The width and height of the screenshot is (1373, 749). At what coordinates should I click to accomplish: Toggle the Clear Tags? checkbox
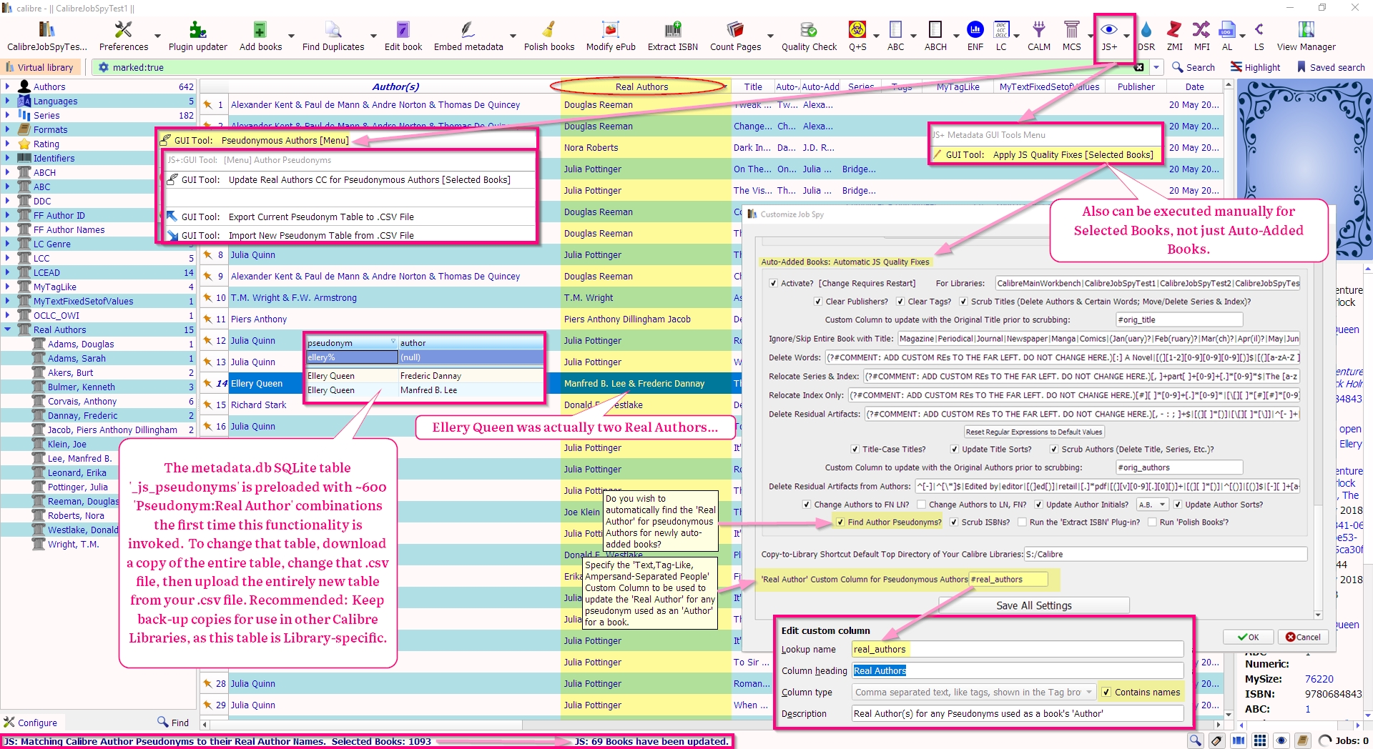pyautogui.click(x=900, y=302)
